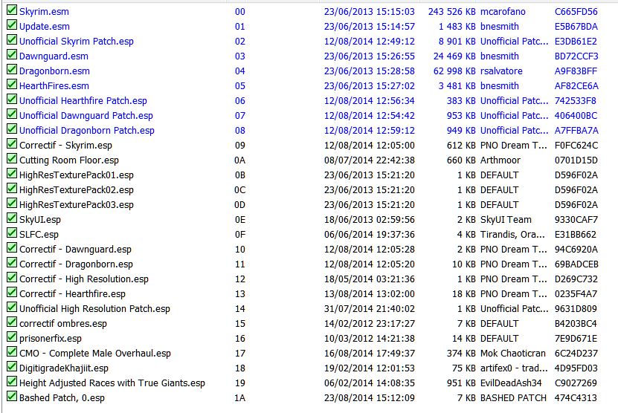This screenshot has width=618, height=413.
Task: Disable the SkyUI.esp checkbox
Action: 12,218
